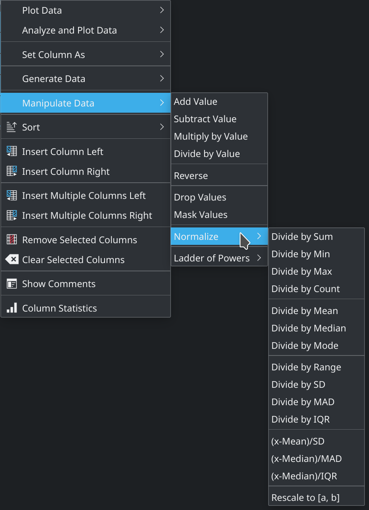The image size is (369, 510).
Task: Click the Sort icon
Action: pos(12,127)
